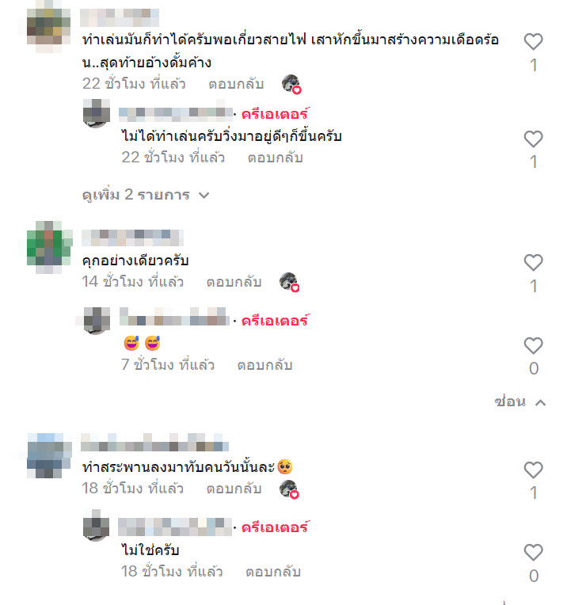Reply to the 'คุกอย่างเดียวครับ' comment
Image resolution: width=582 pixels, height=605 pixels.
pos(234,282)
